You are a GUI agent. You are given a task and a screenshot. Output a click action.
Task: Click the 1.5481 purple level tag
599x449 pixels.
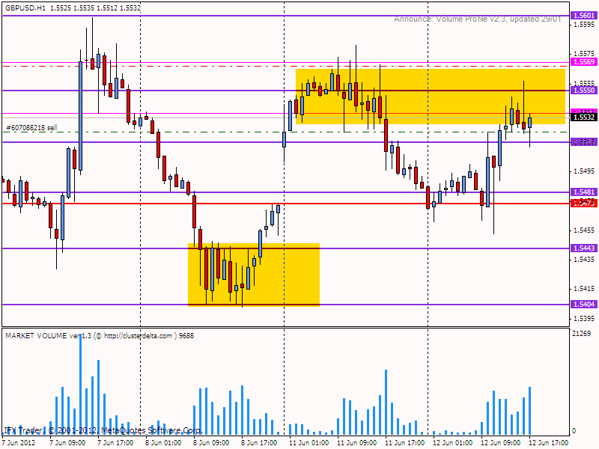[x=583, y=192]
